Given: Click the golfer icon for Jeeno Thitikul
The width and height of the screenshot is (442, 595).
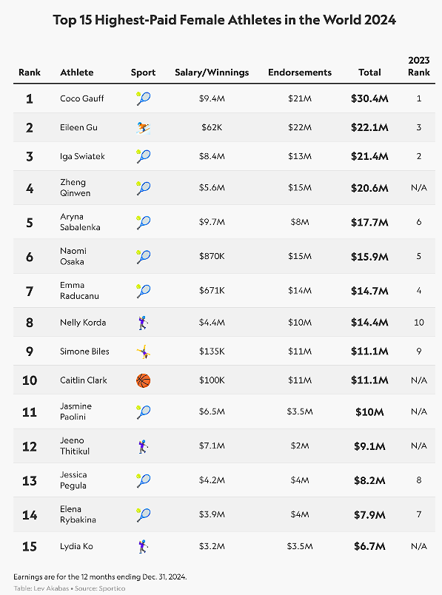Looking at the screenshot, I should tap(143, 446).
